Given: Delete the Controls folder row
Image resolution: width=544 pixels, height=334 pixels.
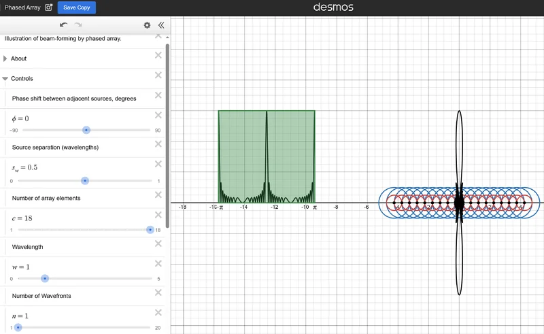Looking at the screenshot, I should pos(158,75).
